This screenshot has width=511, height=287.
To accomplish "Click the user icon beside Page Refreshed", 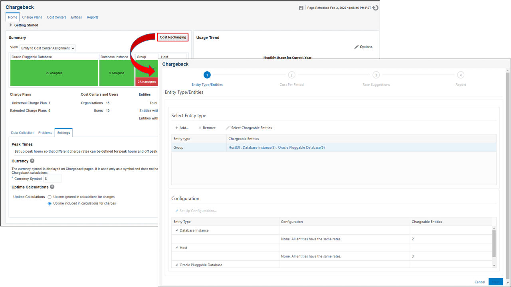I will [301, 8].
